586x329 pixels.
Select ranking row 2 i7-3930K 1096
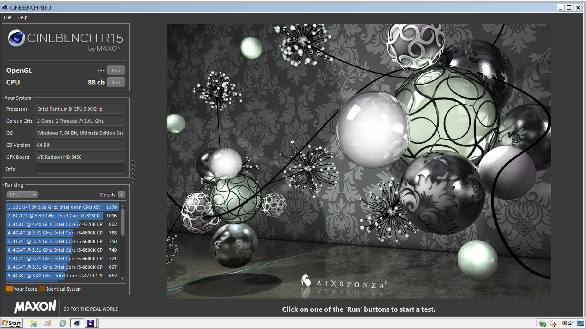point(62,216)
